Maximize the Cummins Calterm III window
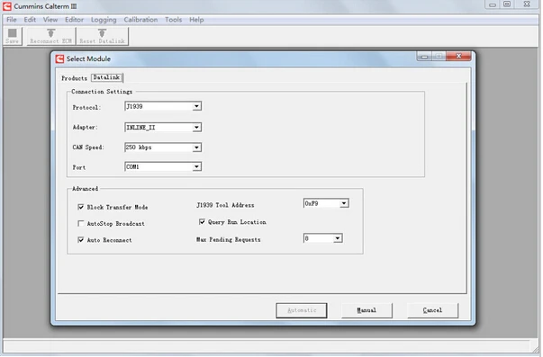543x357 pixels. (x=507, y=4)
